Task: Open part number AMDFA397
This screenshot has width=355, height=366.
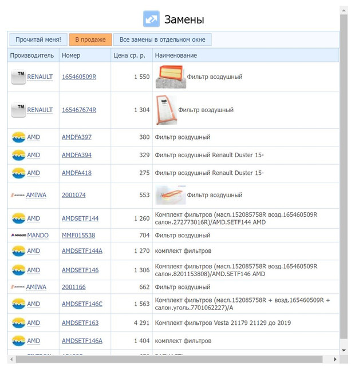Action: tap(77, 137)
